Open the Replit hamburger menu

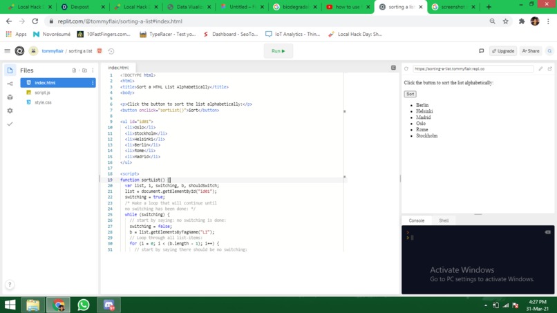[7, 51]
